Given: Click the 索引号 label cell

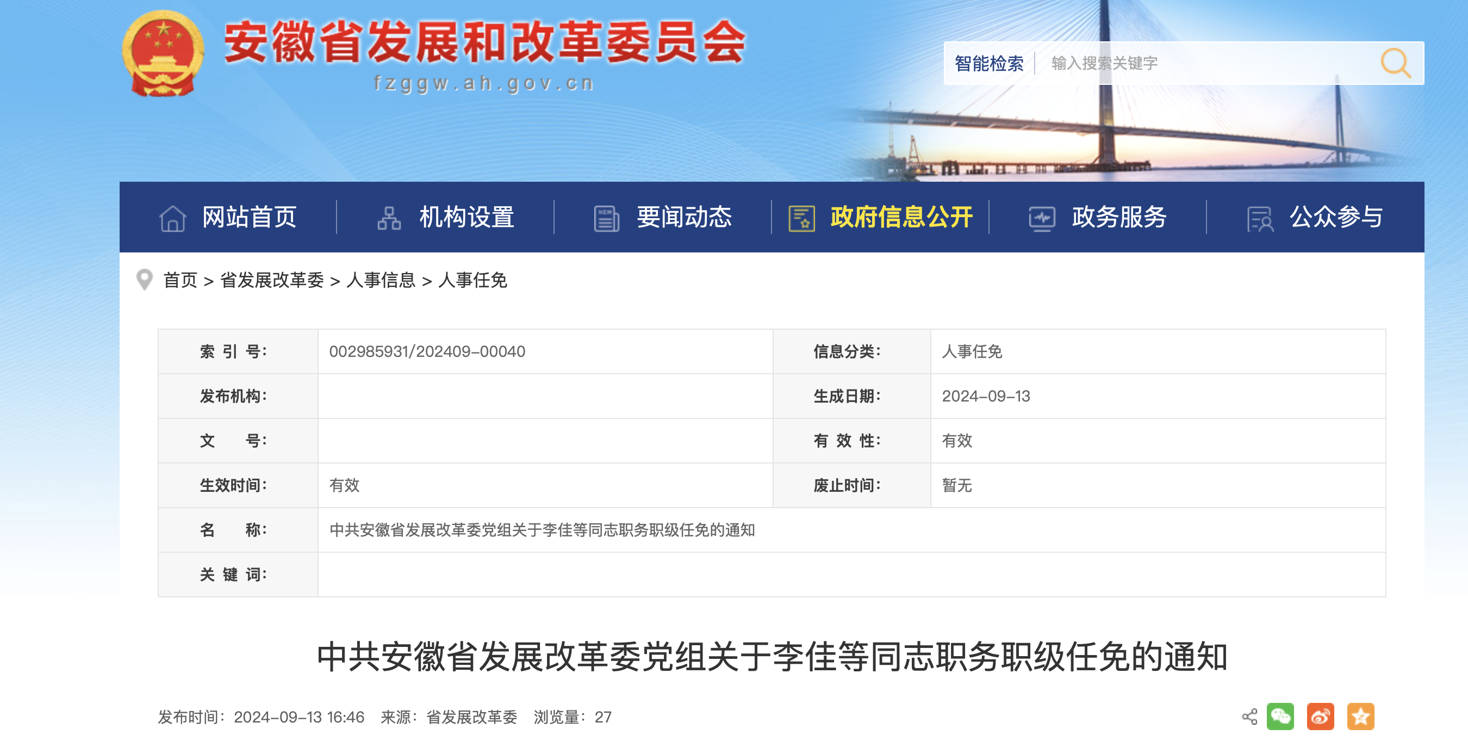Looking at the screenshot, I should 238,351.
